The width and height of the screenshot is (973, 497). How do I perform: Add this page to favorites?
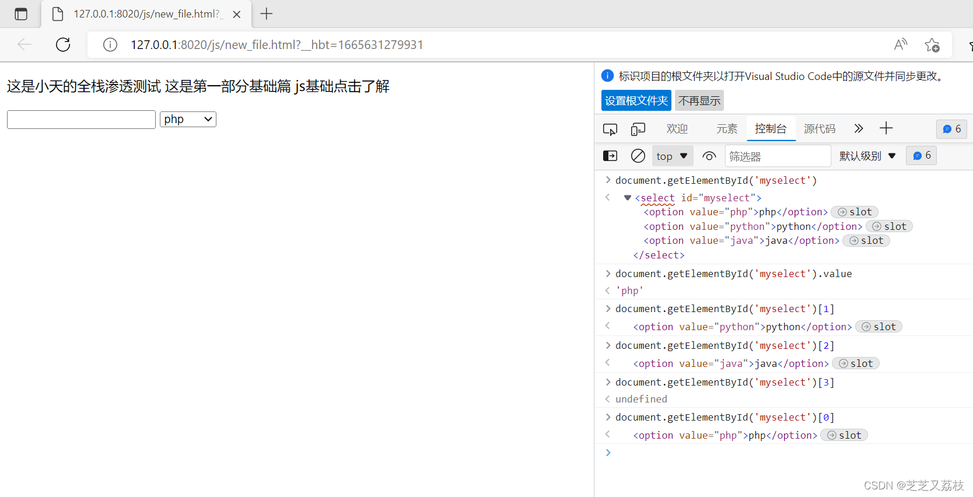coord(932,45)
